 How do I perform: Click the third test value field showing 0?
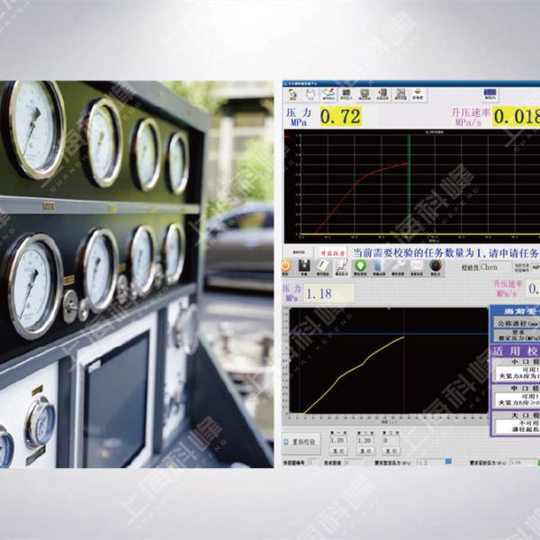tap(389, 441)
